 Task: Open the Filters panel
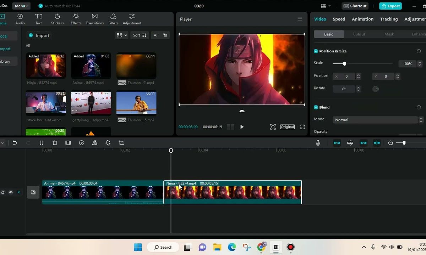click(x=113, y=19)
